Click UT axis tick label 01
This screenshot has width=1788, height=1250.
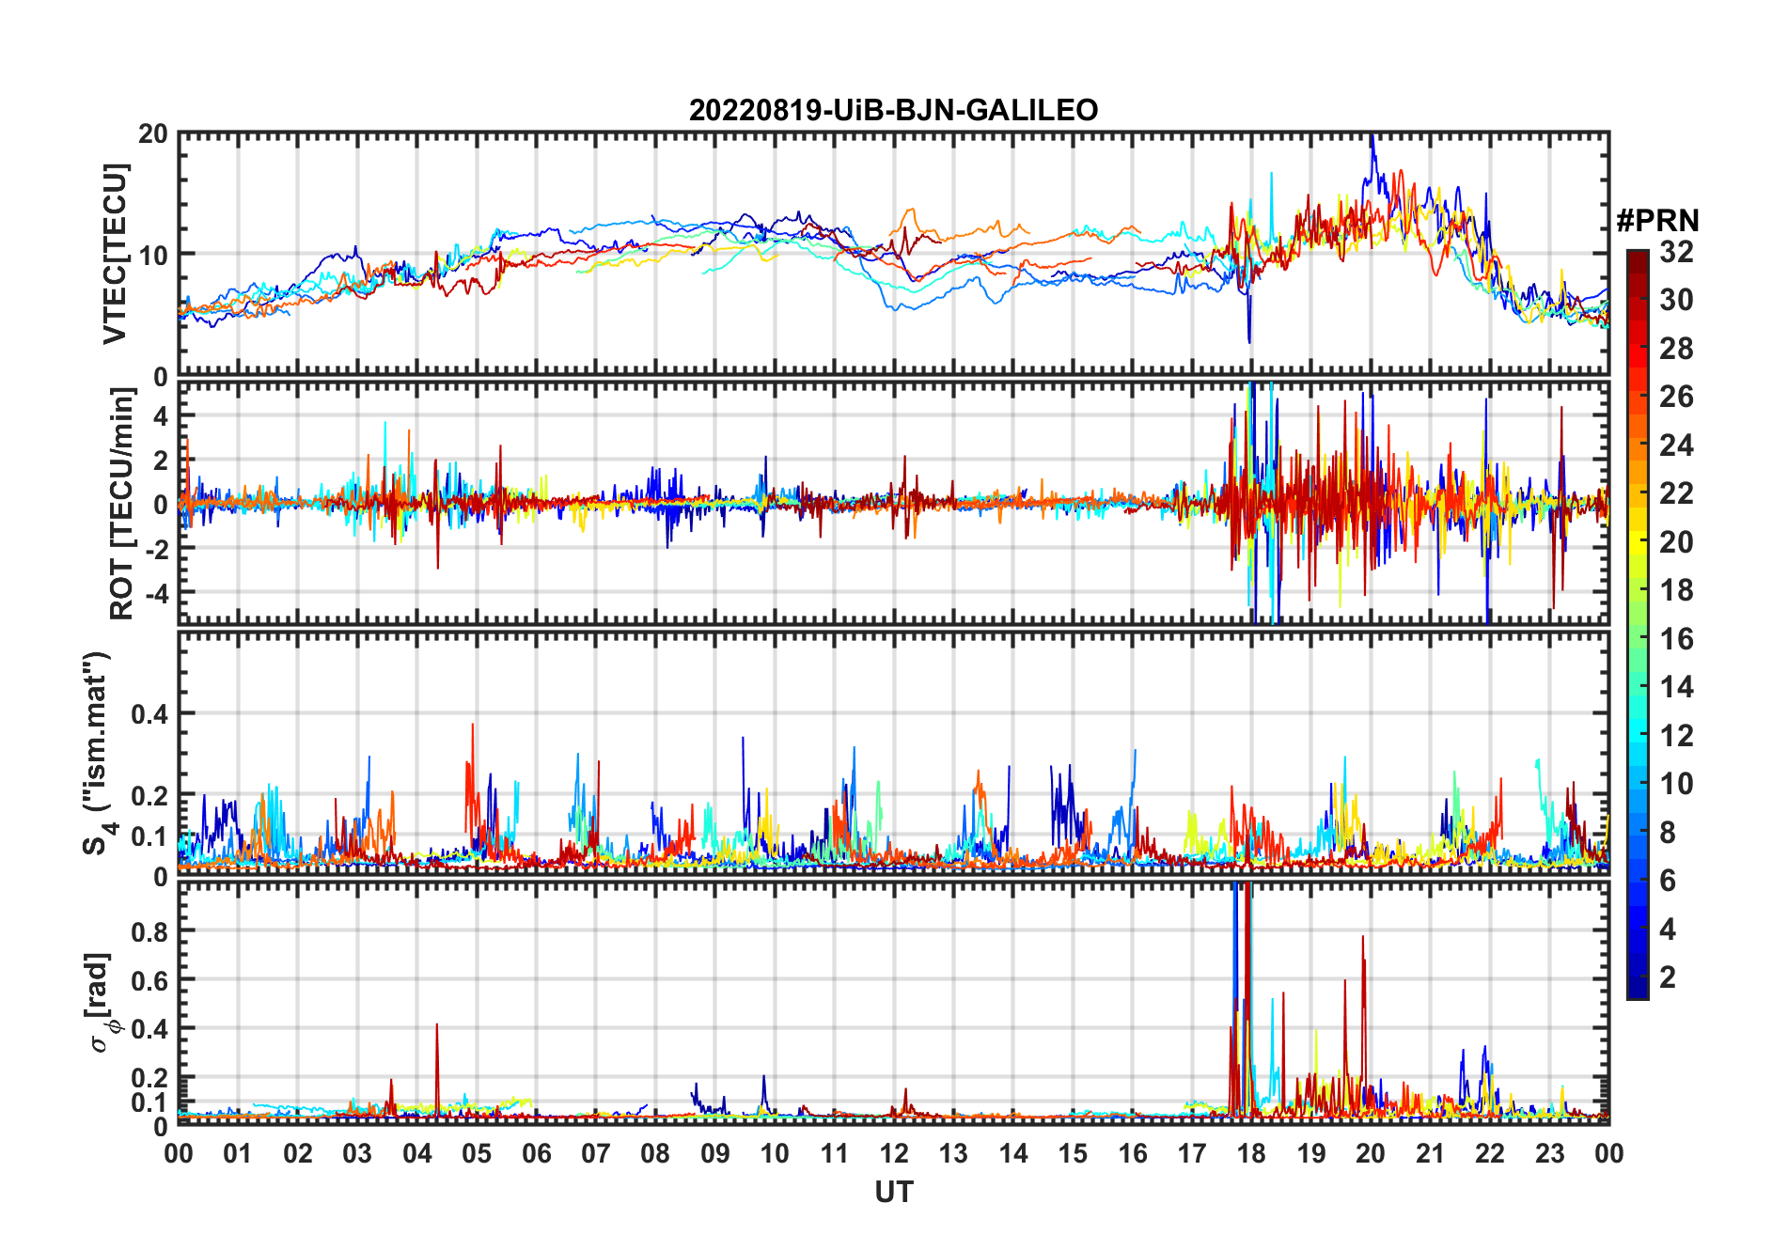click(x=238, y=1154)
